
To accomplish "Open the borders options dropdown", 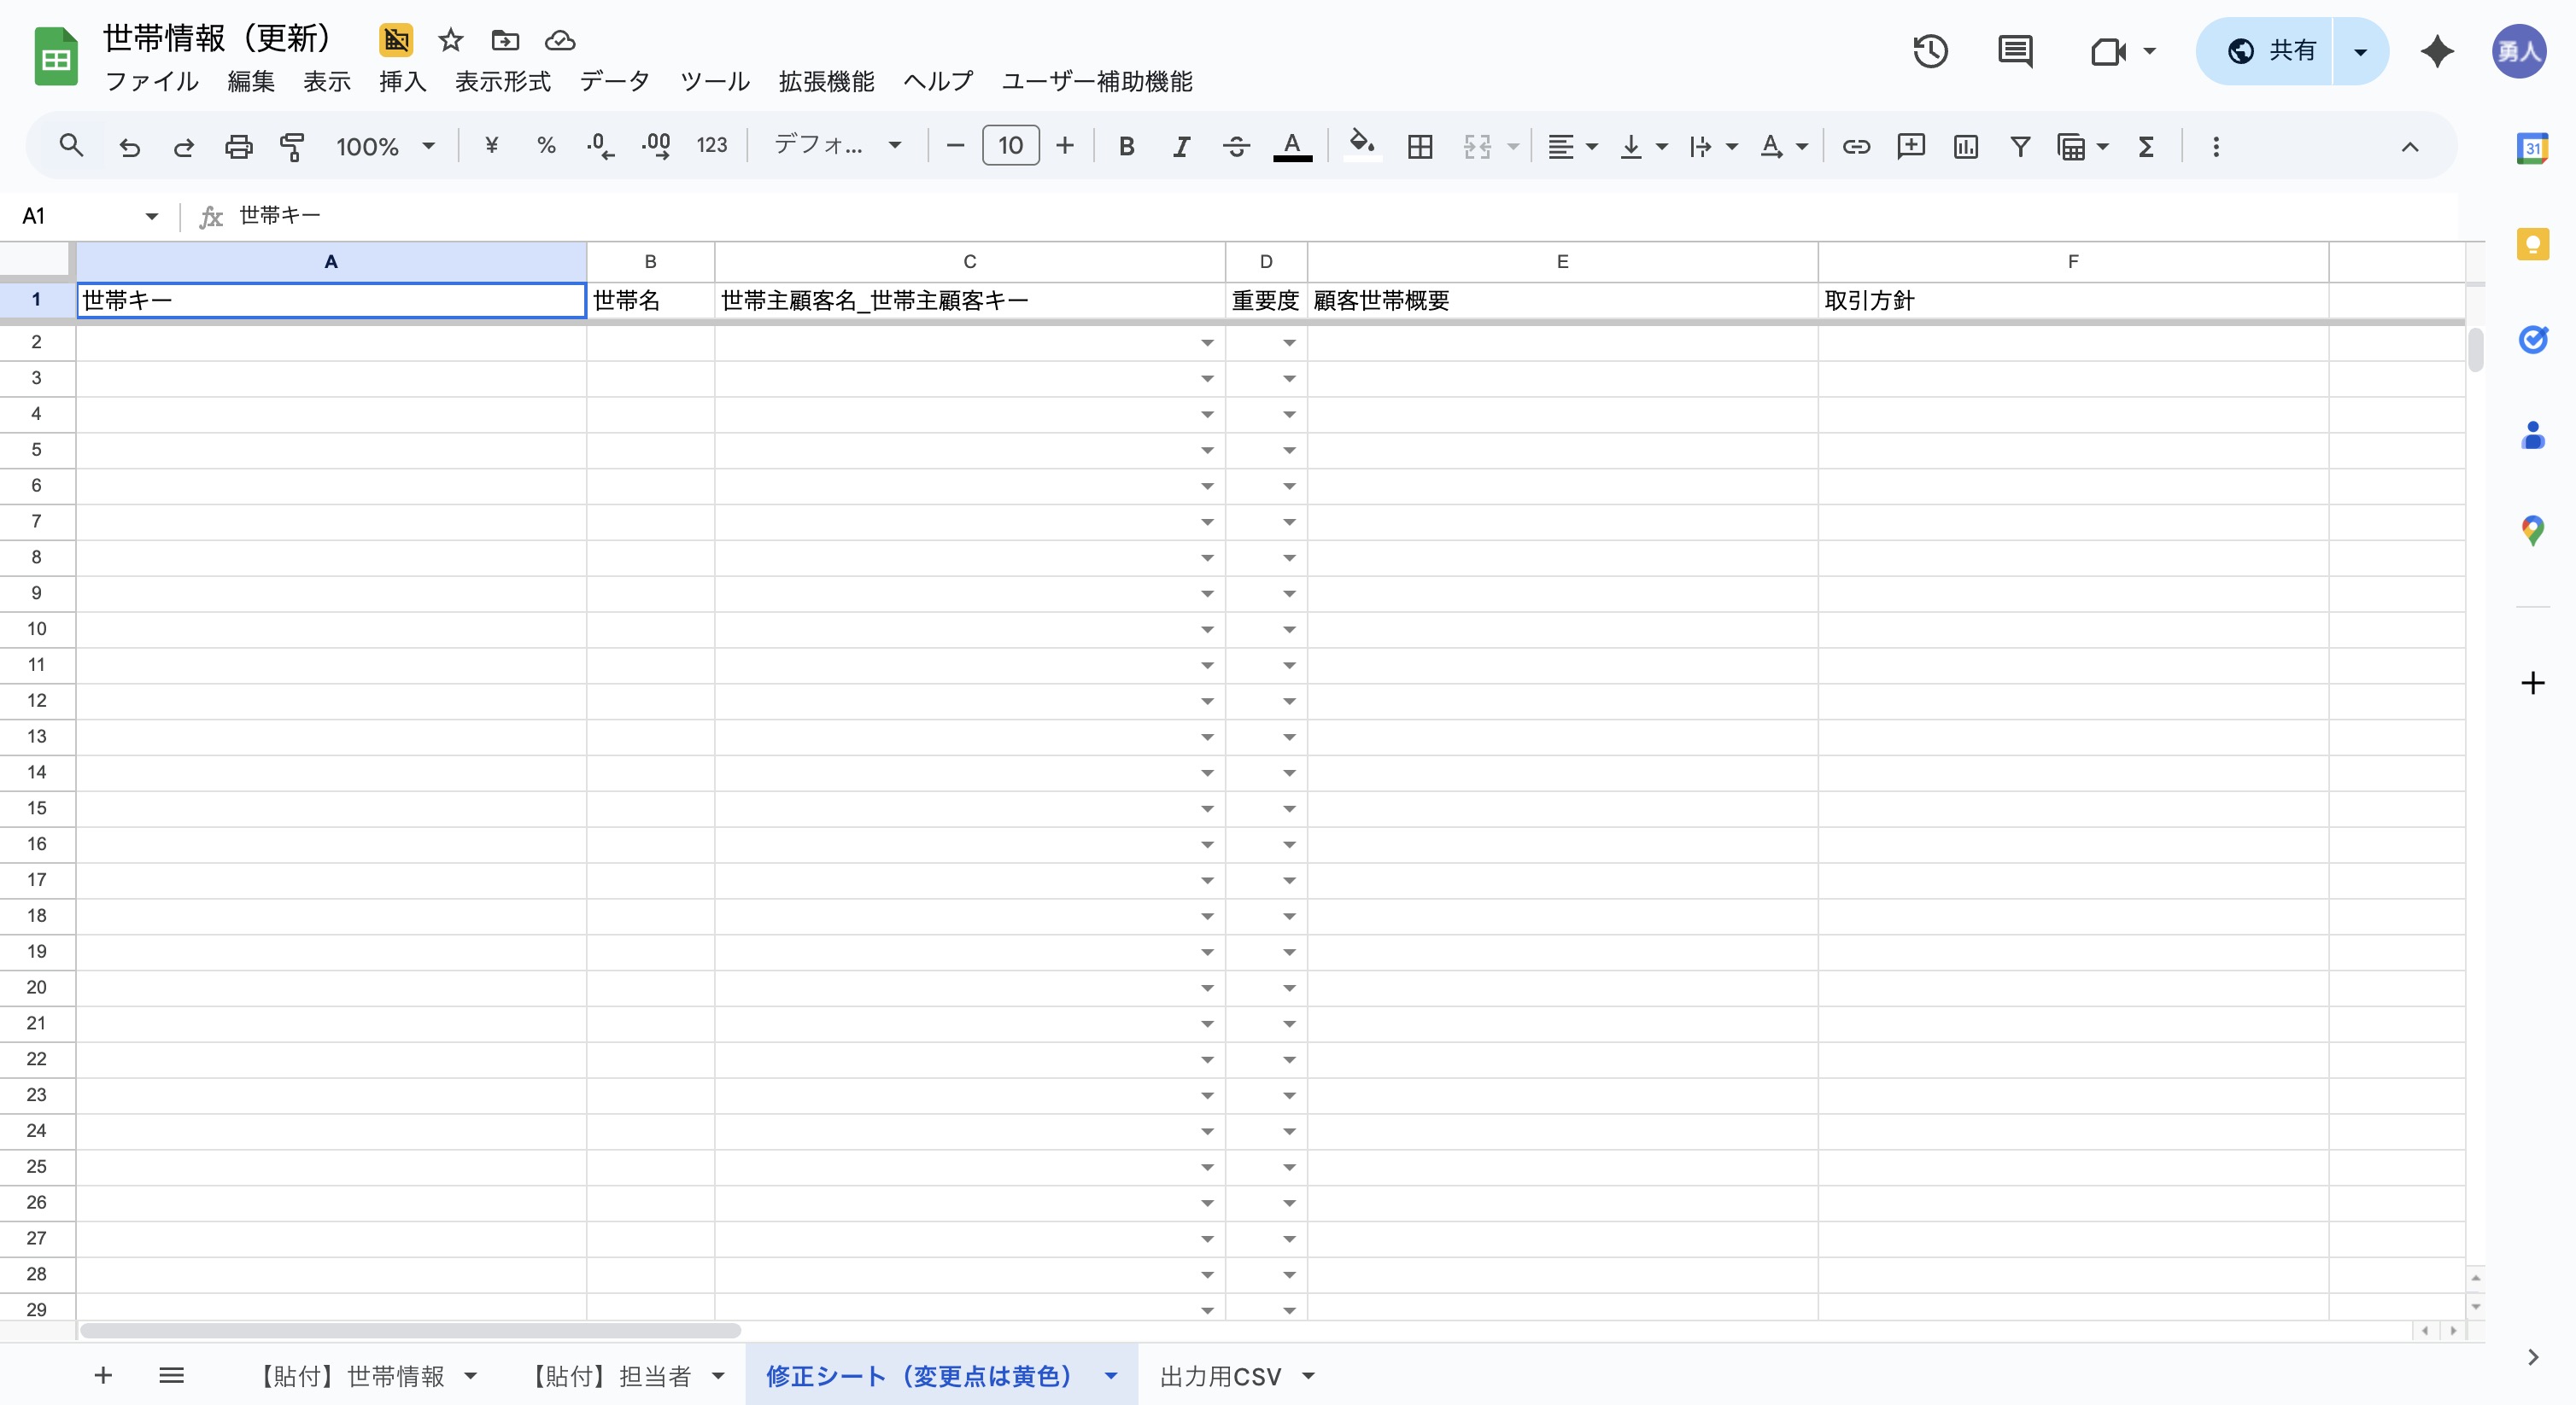I will [1419, 146].
